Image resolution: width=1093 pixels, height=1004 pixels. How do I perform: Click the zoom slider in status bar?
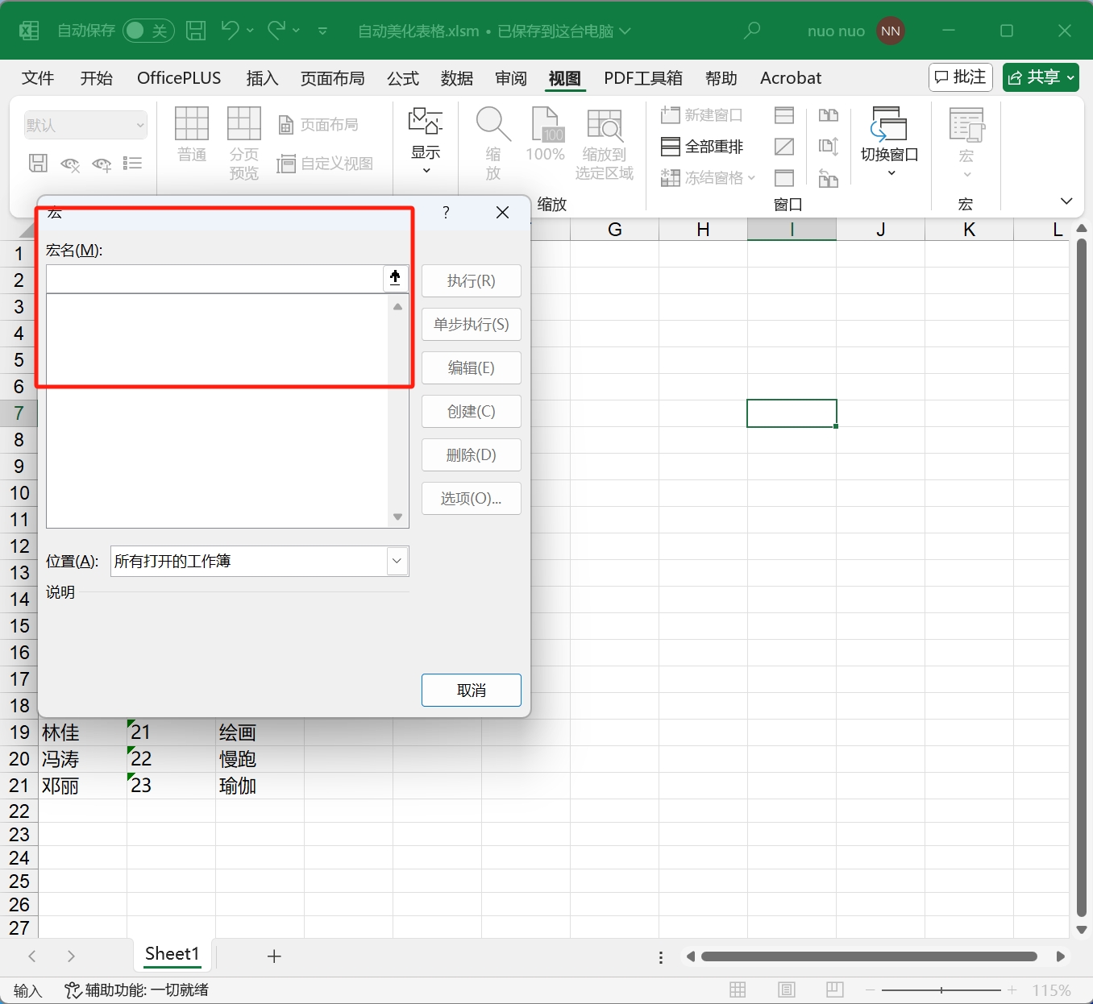[x=941, y=989]
